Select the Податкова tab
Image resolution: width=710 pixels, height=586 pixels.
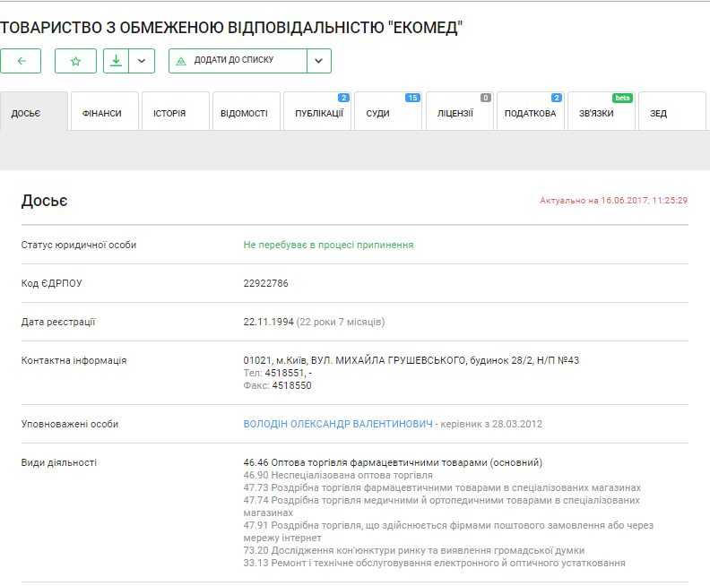coord(530,113)
